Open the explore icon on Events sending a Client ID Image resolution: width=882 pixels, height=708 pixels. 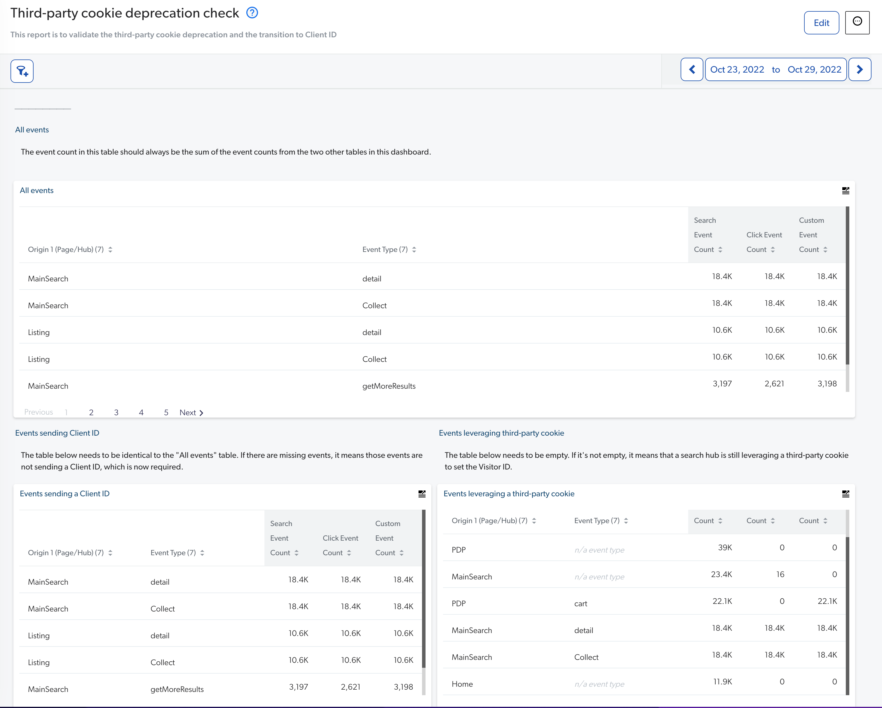[422, 494]
